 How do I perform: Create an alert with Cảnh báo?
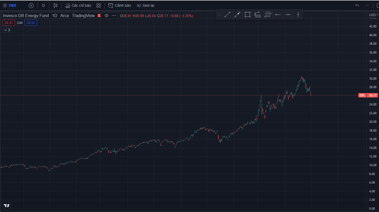coord(120,5)
